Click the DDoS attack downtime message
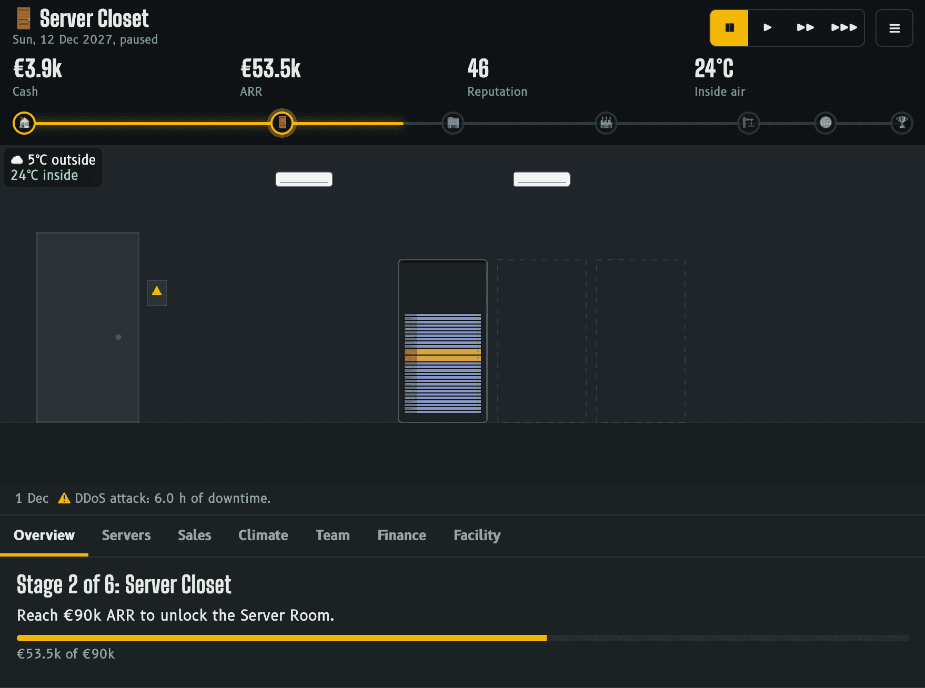Viewport: 925px width, 688px height. [x=173, y=498]
